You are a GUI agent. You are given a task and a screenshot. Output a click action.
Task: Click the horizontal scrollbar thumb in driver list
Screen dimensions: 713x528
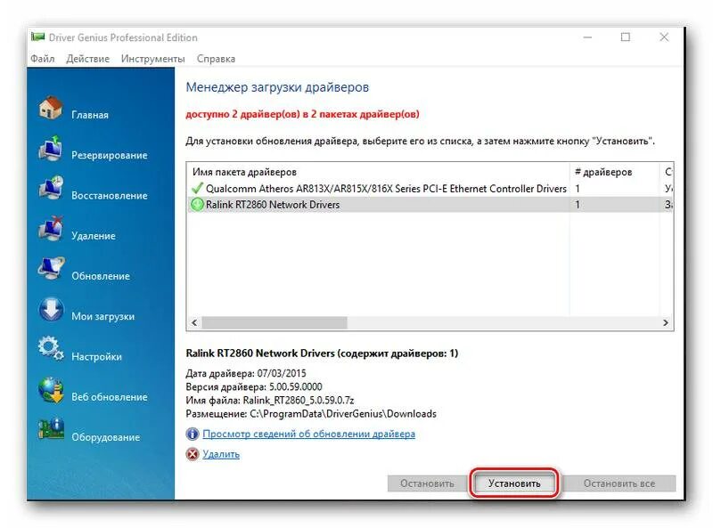click(275, 322)
